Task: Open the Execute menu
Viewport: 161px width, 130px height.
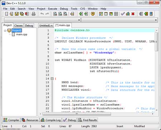Action: (53, 9)
